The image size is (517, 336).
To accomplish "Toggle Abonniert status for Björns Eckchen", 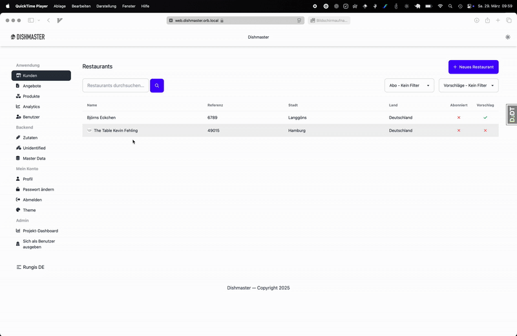I will [x=459, y=118].
